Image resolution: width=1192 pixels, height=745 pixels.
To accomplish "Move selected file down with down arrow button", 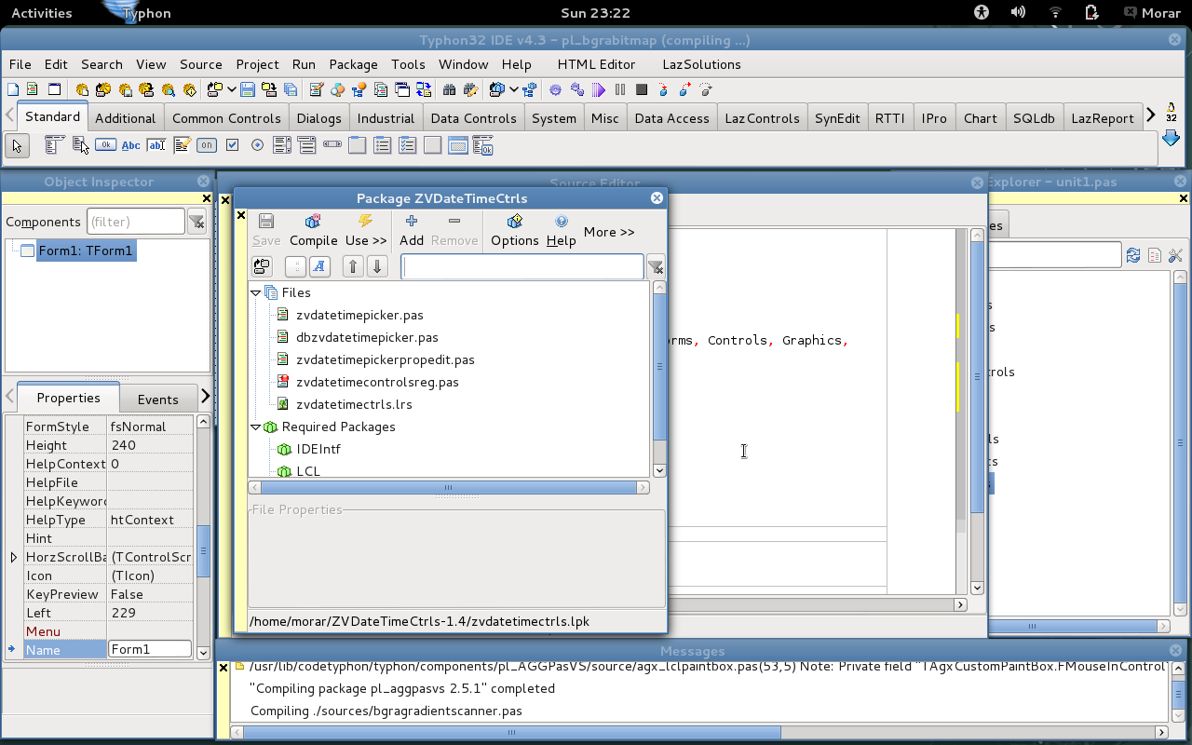I will point(377,267).
